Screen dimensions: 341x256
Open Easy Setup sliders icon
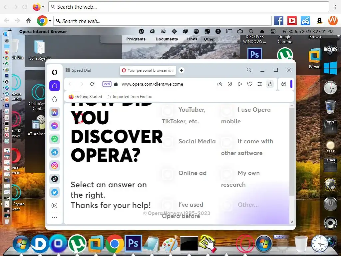coord(260,84)
